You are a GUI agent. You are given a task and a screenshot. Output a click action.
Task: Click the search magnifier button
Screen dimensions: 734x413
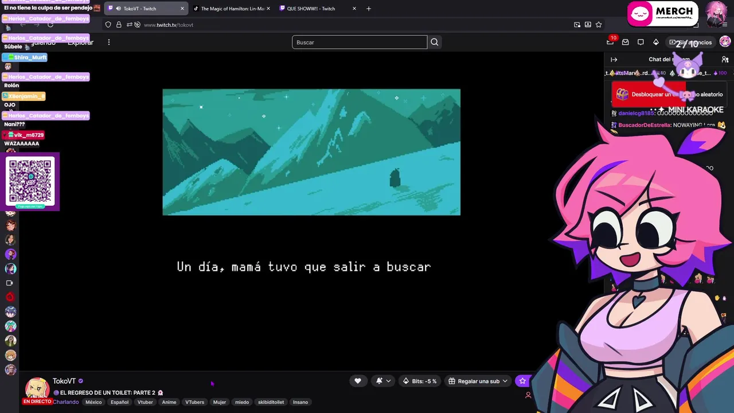[435, 42]
